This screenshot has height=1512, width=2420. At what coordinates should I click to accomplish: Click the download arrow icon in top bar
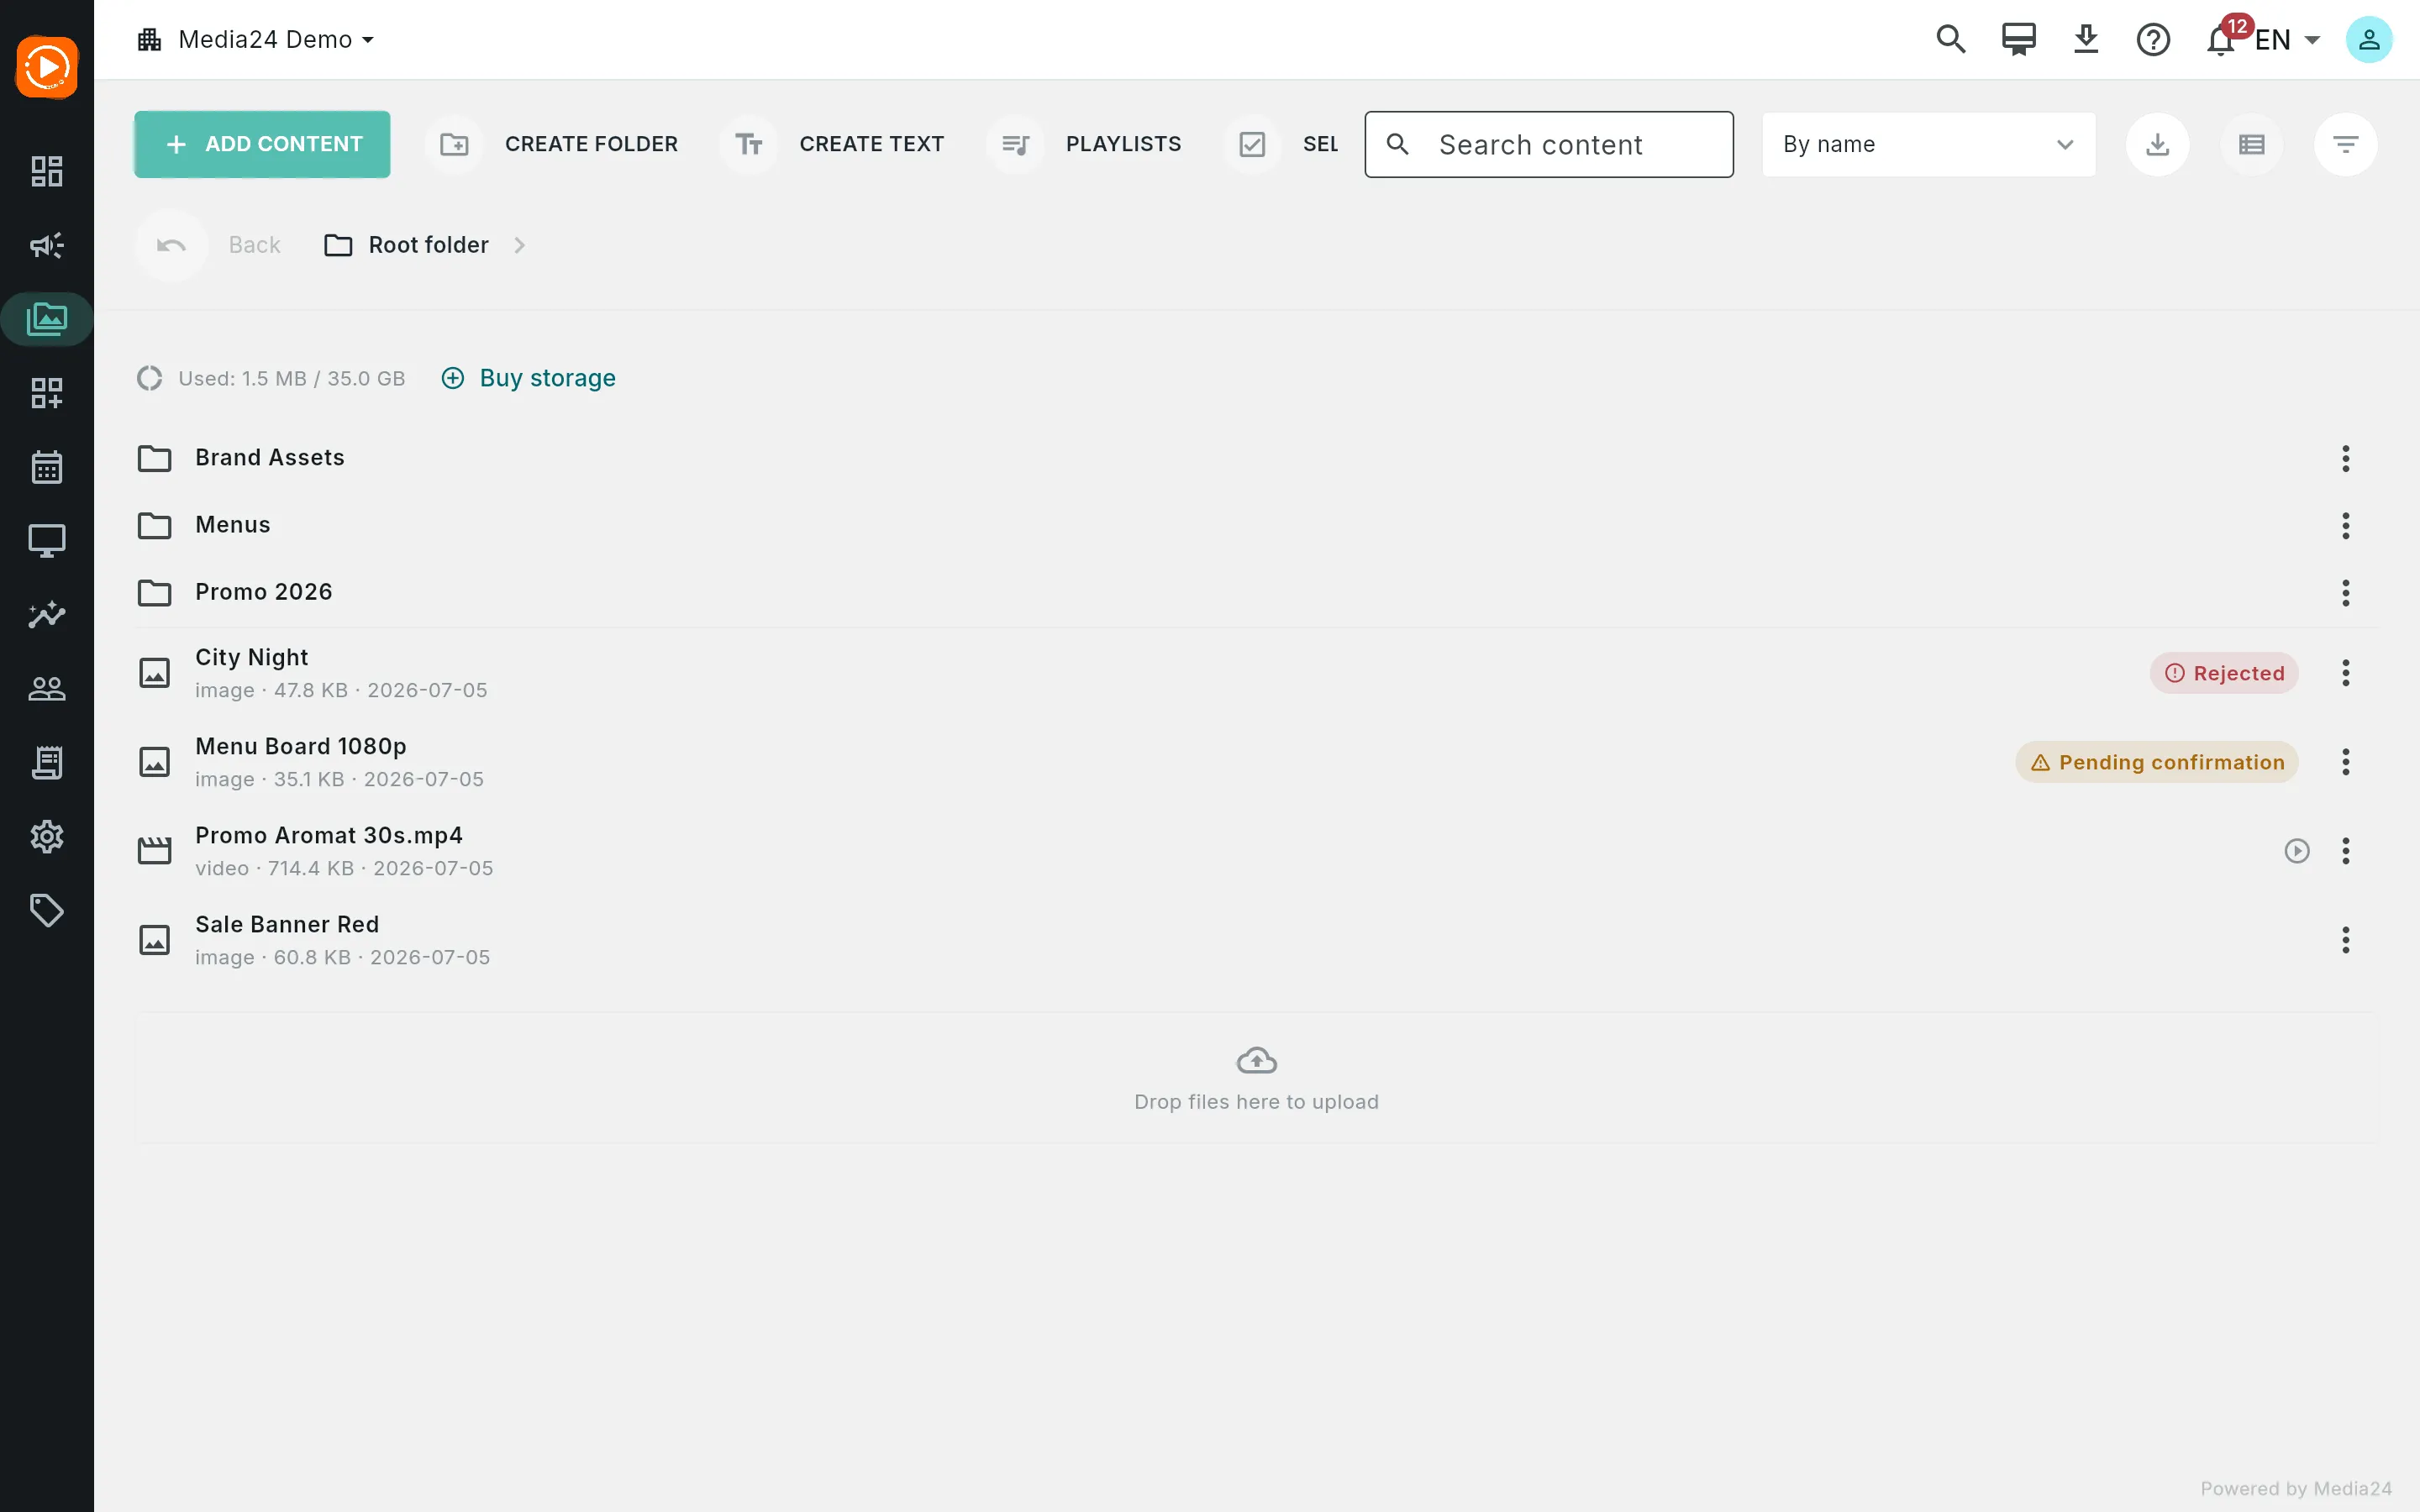tap(2086, 39)
